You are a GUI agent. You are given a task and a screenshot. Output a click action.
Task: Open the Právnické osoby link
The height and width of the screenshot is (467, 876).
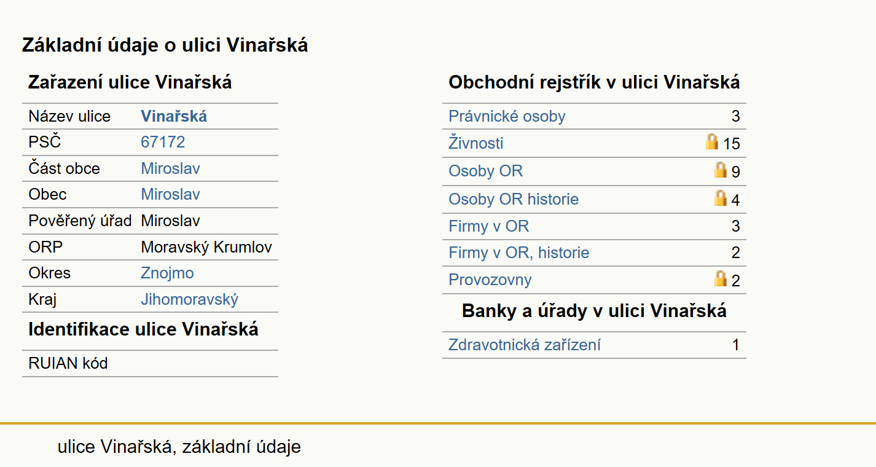507,116
